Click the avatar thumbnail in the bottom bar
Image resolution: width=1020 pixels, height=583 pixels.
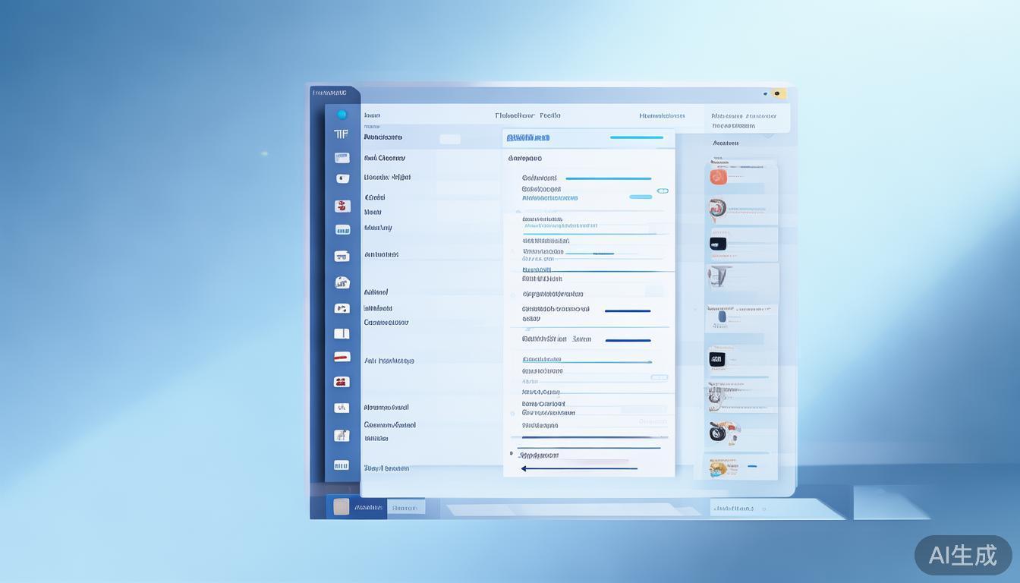point(342,507)
